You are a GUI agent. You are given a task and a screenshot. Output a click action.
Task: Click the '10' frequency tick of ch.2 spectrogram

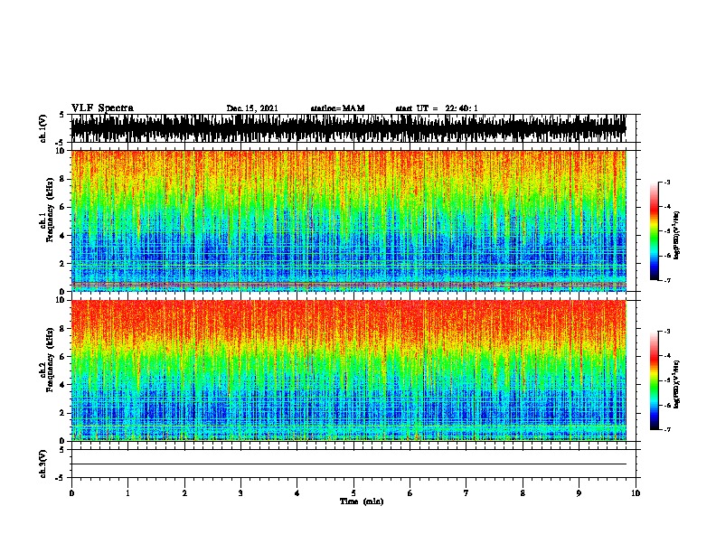click(61, 300)
